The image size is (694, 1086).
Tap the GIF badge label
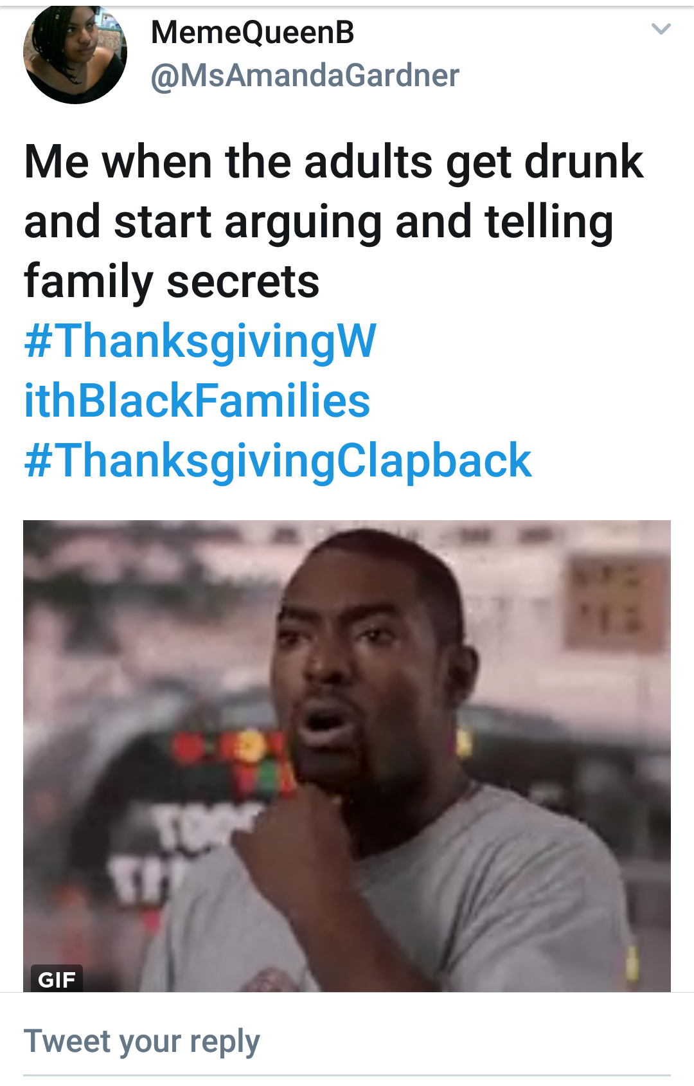[x=57, y=979]
